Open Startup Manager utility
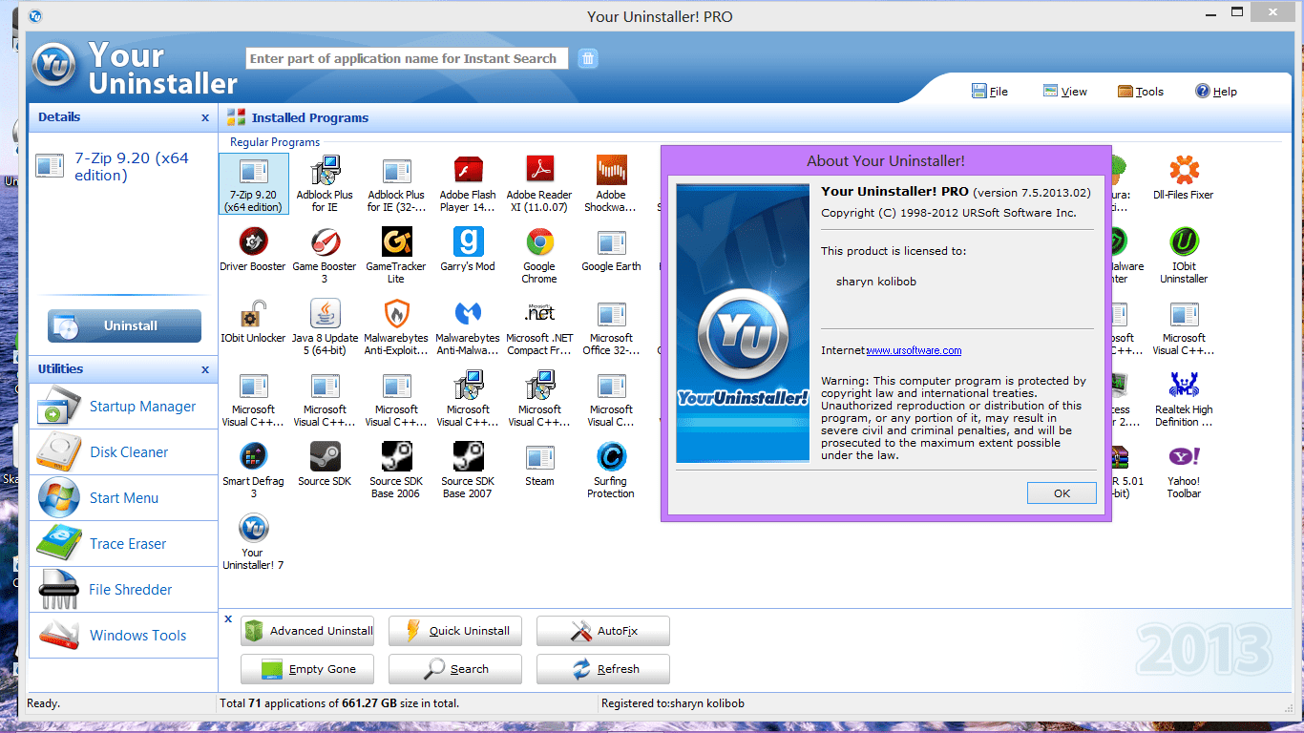 (124, 407)
